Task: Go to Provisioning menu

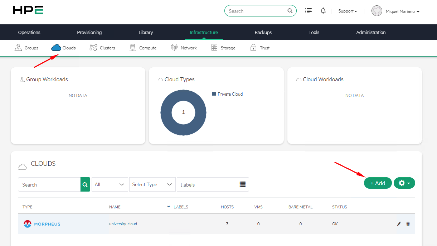Action: click(x=89, y=32)
